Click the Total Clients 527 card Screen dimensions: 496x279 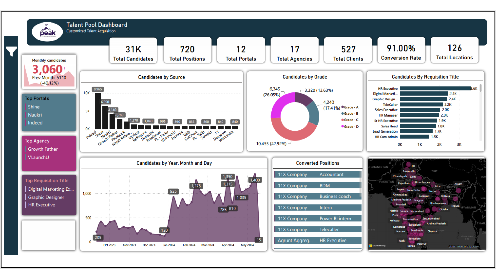348,50
